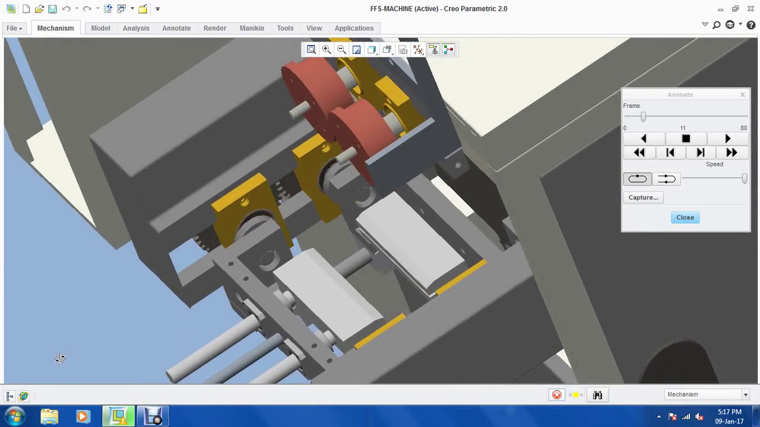Click the view manager camera icon
Viewport: 760px width, 427px height.
point(403,49)
